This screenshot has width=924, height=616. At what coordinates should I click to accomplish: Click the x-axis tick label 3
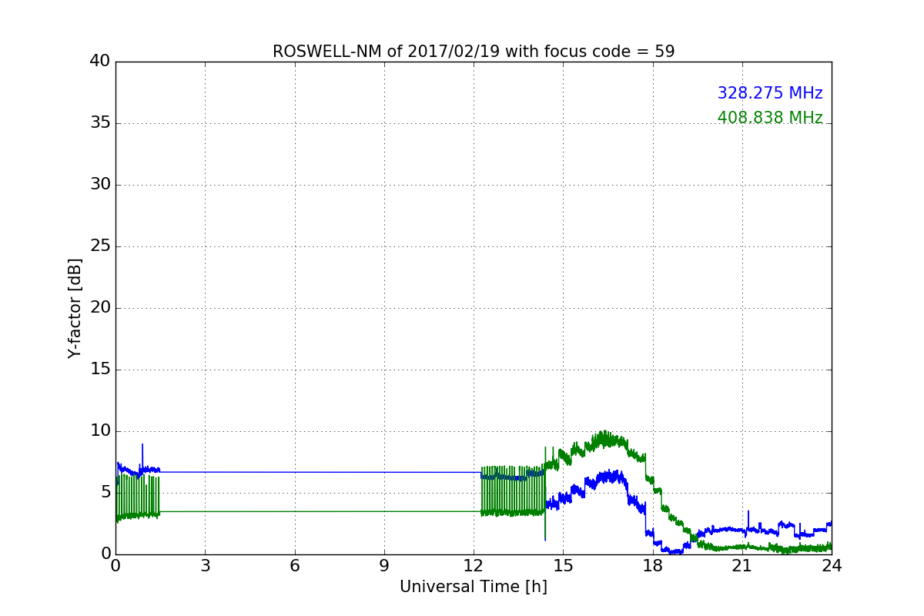pyautogui.click(x=205, y=566)
